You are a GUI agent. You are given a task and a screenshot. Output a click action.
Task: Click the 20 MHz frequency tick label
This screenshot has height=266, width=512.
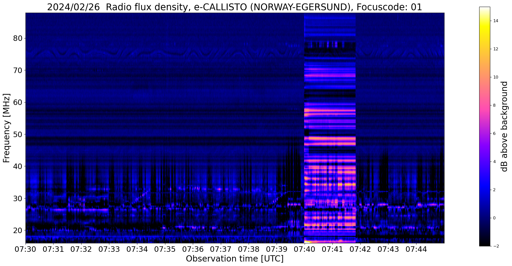[18, 230]
